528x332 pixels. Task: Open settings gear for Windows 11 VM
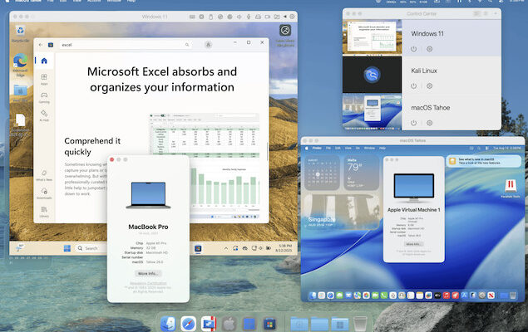[x=429, y=49]
